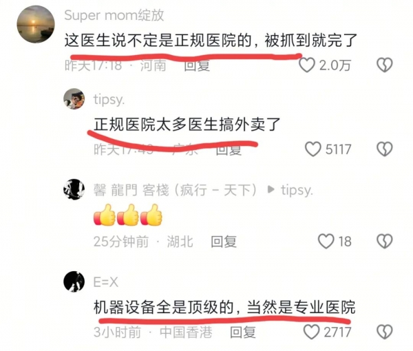Reply to the 25分钟前 湖北 comment
This screenshot has width=413, height=351.
[224, 242]
